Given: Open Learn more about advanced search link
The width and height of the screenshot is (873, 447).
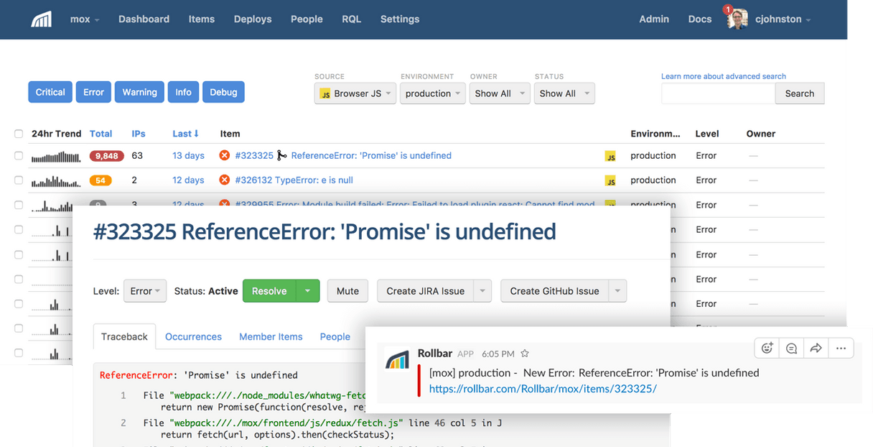Looking at the screenshot, I should [724, 76].
